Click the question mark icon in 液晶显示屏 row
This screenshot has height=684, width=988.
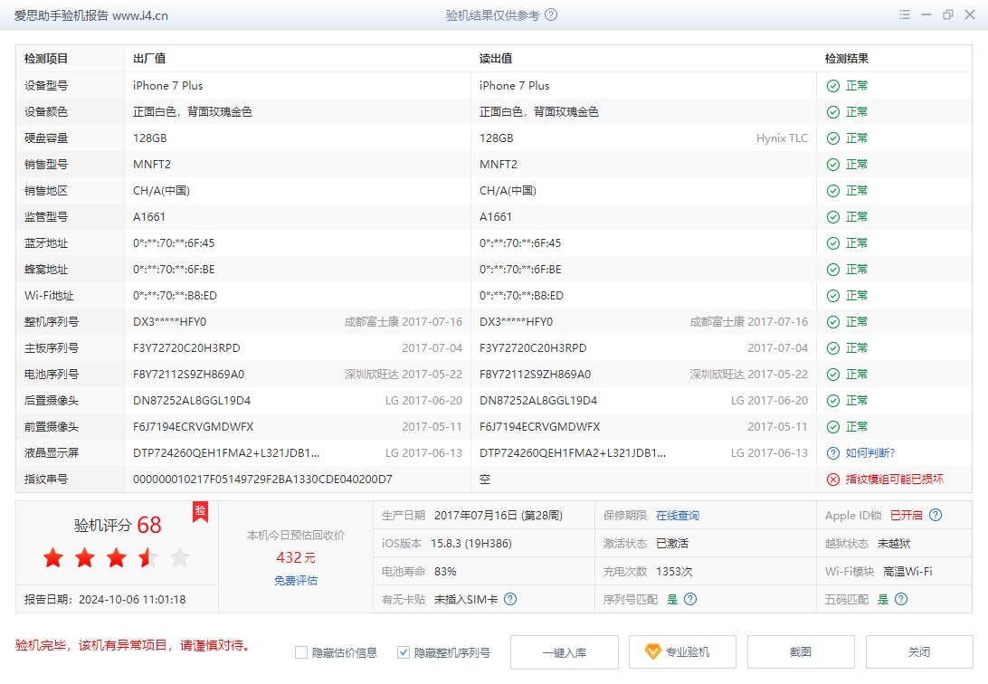[832, 453]
